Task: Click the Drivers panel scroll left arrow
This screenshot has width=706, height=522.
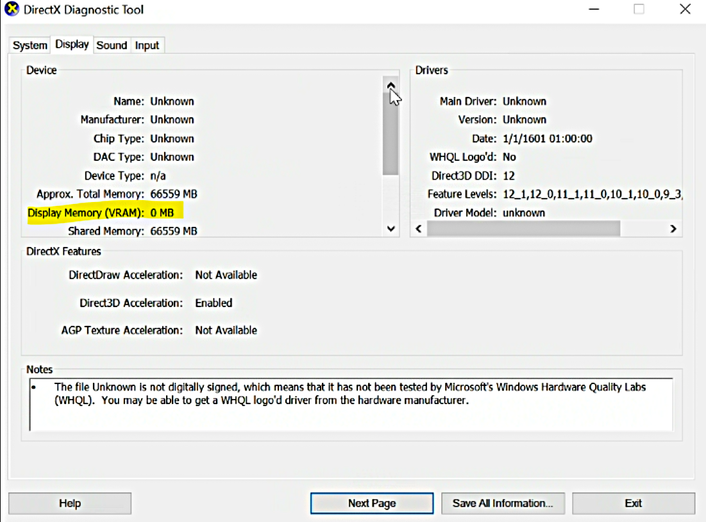Action: (x=419, y=229)
